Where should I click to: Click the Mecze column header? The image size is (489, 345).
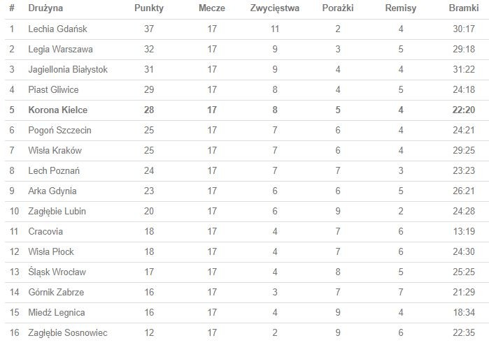tap(212, 8)
